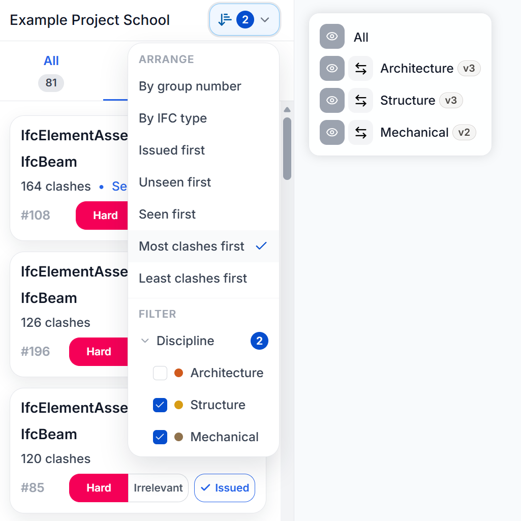Hide the Architecture model with eye icon
521x521 pixels.
(x=332, y=69)
